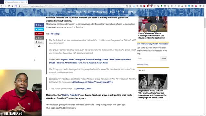Print this article
206x116 pixels.
[39, 42]
